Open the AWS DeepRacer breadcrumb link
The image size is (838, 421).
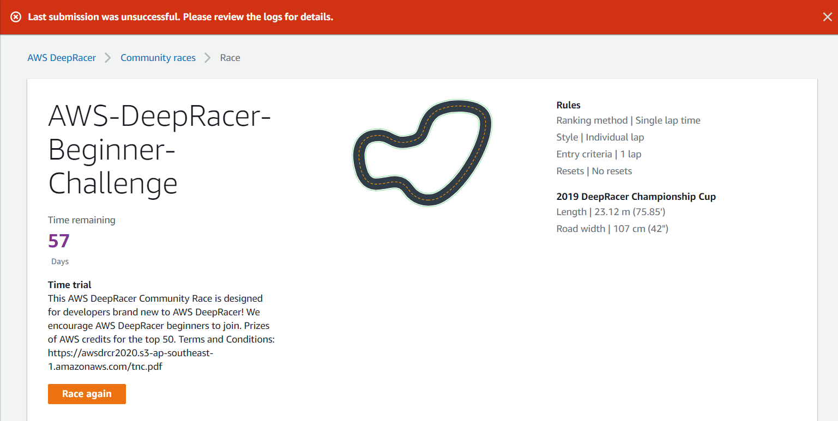pyautogui.click(x=62, y=58)
